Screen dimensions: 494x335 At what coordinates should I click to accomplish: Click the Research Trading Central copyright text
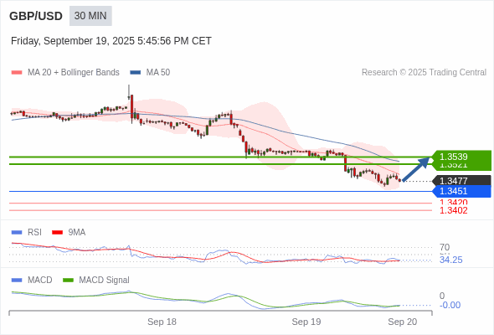point(424,73)
